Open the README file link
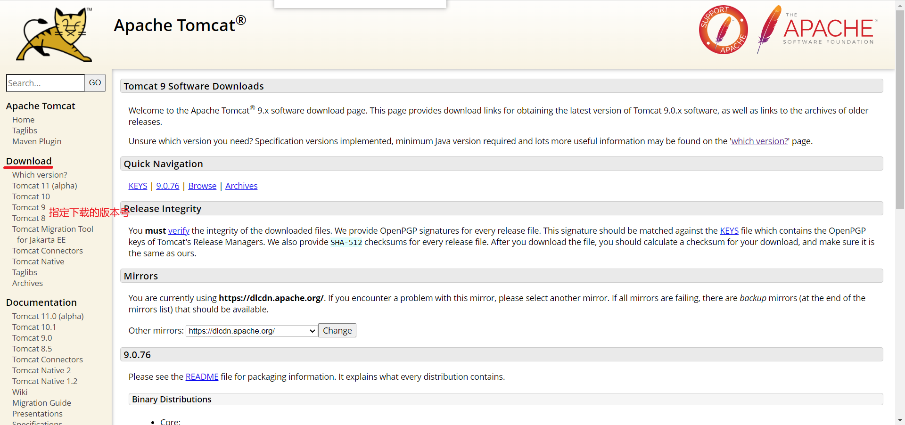905x425 pixels. 202,377
